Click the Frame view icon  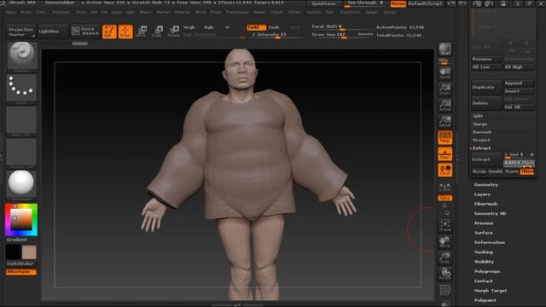[x=444, y=226]
